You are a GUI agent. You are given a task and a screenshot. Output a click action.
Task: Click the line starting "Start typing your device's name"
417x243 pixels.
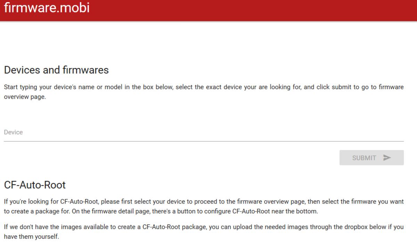204,87
